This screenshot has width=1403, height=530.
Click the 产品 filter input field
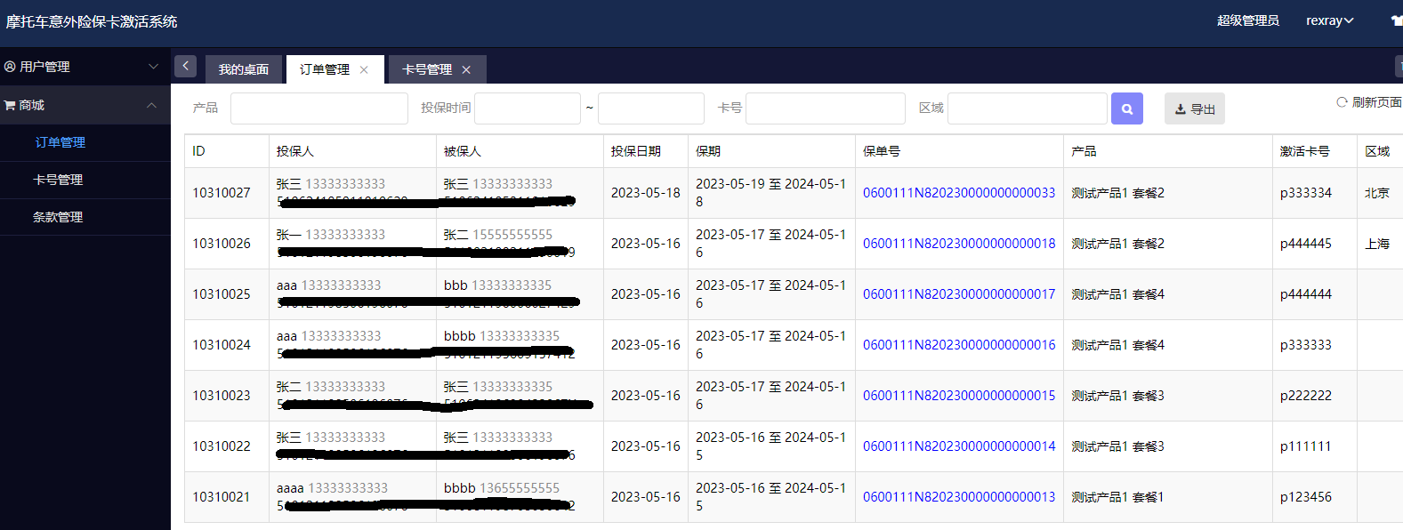(x=318, y=108)
